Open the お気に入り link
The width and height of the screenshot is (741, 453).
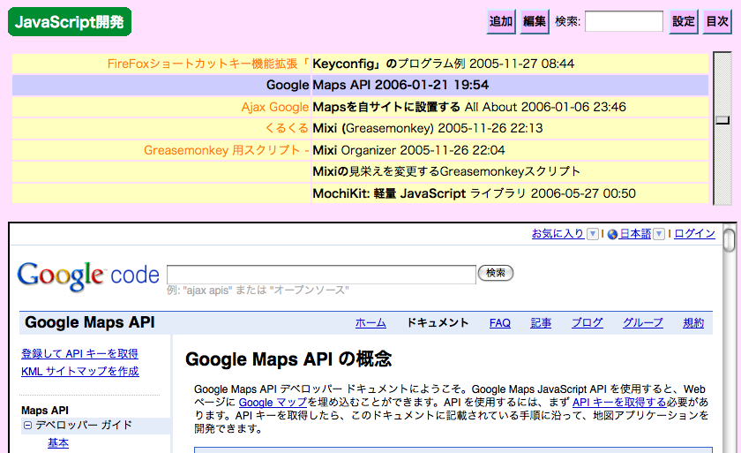click(558, 234)
